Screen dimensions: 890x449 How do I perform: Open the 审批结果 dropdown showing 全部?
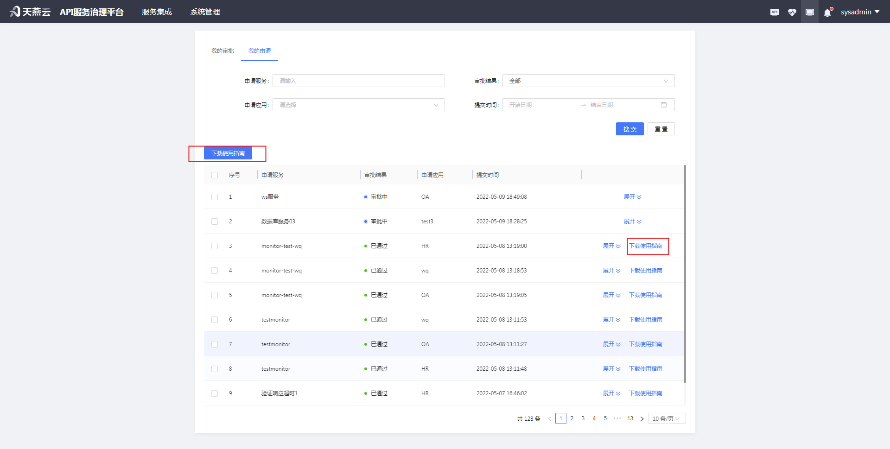point(588,81)
